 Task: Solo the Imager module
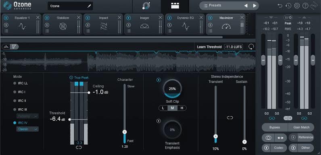tap(129, 25)
